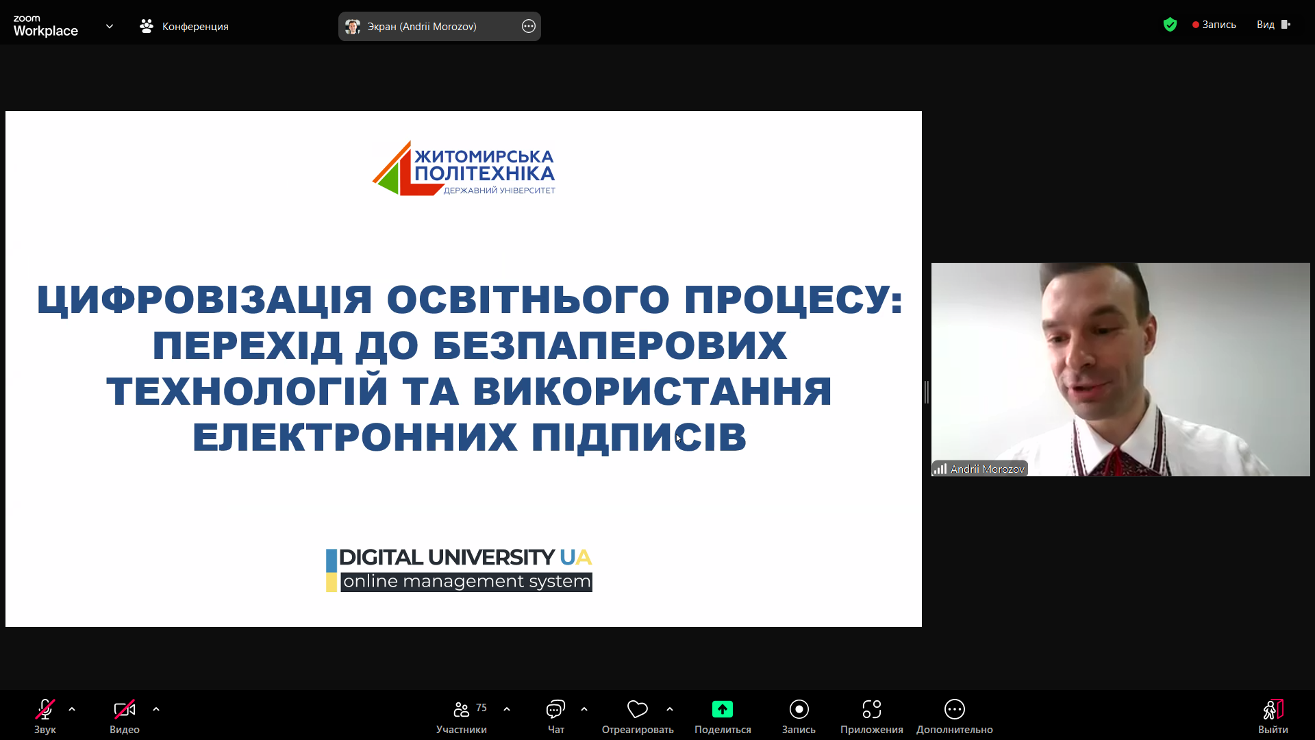Viewport: 1315px width, 740px height.
Task: Open shared screen options ellipsis button
Action: pyautogui.click(x=529, y=26)
